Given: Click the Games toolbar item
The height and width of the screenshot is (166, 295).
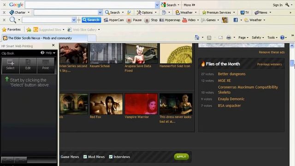Looking at the screenshot, I should point(208,20).
